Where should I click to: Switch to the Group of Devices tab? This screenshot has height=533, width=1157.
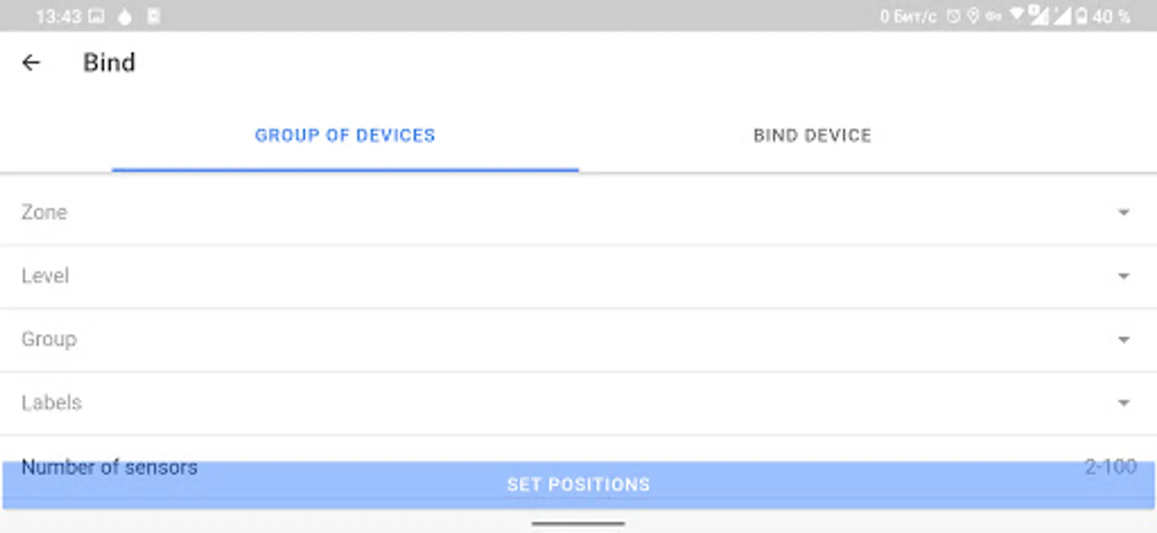[x=345, y=136]
